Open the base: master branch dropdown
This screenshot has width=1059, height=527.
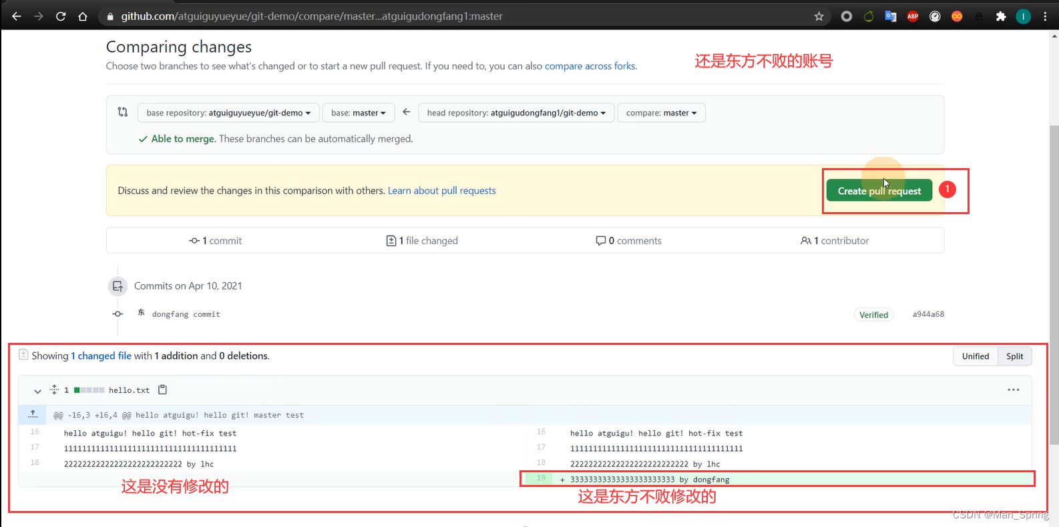359,113
